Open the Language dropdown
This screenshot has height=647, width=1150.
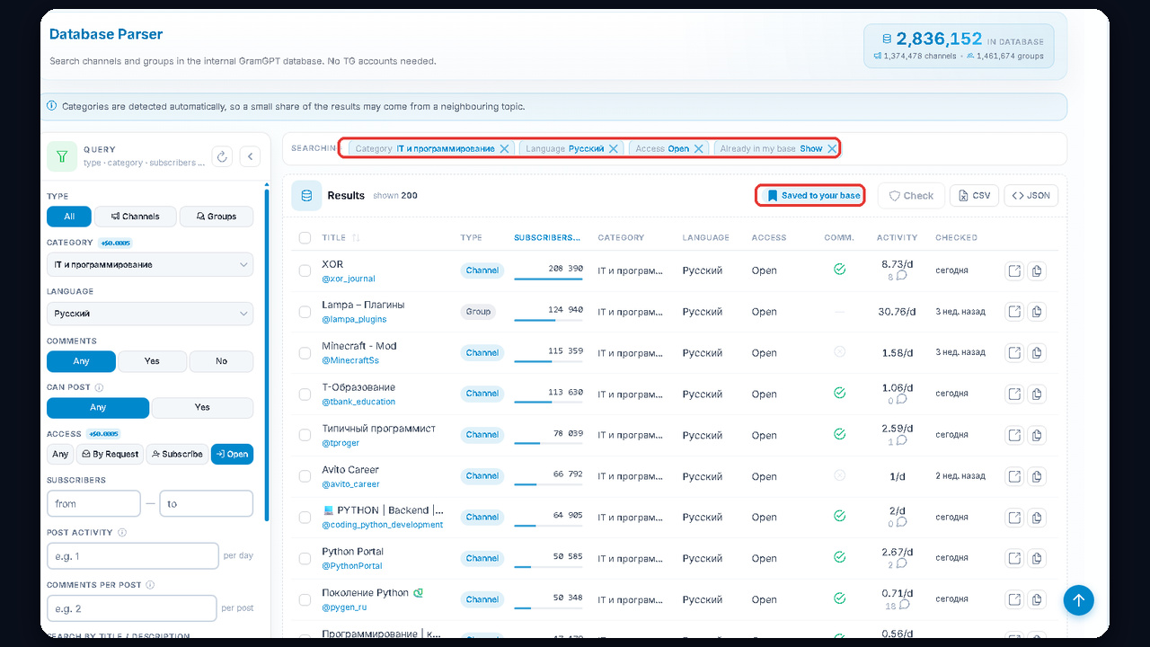pyautogui.click(x=150, y=314)
